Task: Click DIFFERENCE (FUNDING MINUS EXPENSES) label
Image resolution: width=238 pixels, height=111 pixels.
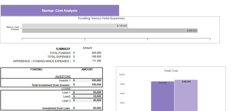Action: [x=42, y=61]
